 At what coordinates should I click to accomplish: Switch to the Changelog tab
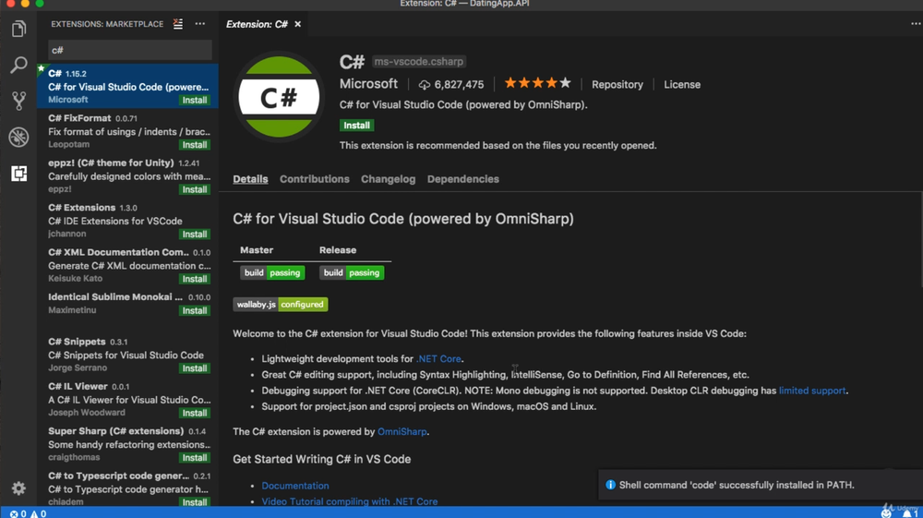388,179
